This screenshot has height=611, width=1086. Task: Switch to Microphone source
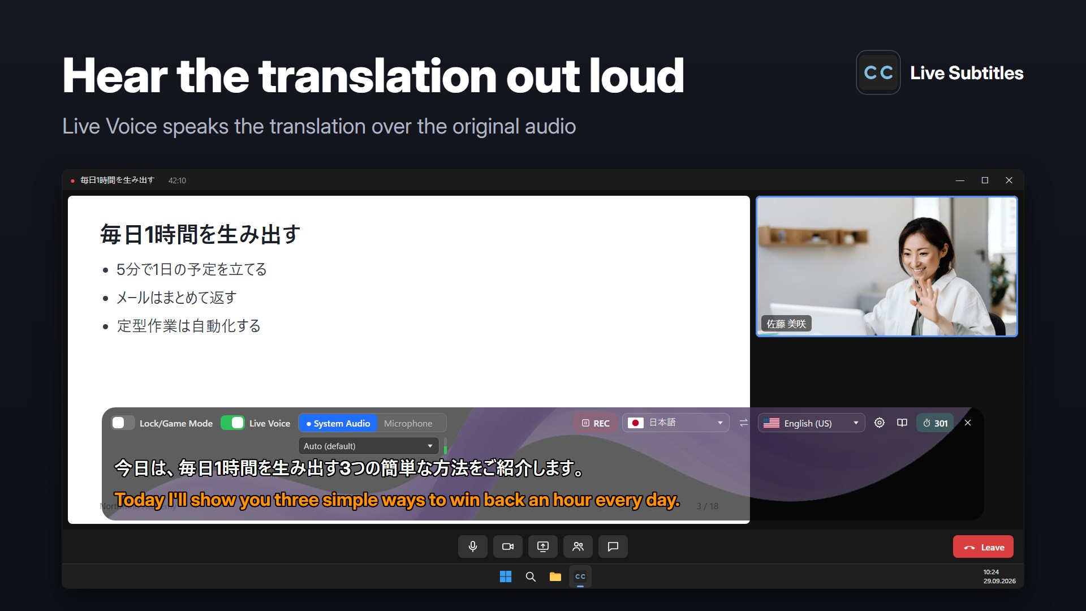[x=408, y=423]
